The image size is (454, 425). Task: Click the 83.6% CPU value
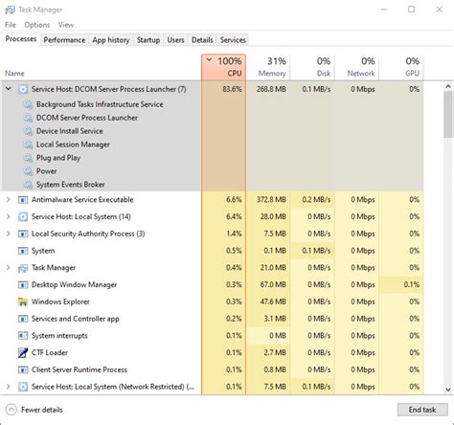pyautogui.click(x=232, y=89)
